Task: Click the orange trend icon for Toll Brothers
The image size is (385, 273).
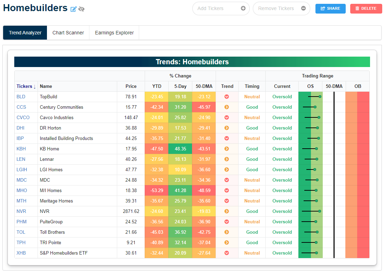Action: coord(227,232)
